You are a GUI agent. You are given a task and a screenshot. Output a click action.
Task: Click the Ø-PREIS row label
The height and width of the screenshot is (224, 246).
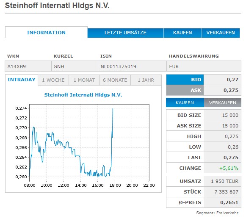pyautogui.click(x=190, y=202)
